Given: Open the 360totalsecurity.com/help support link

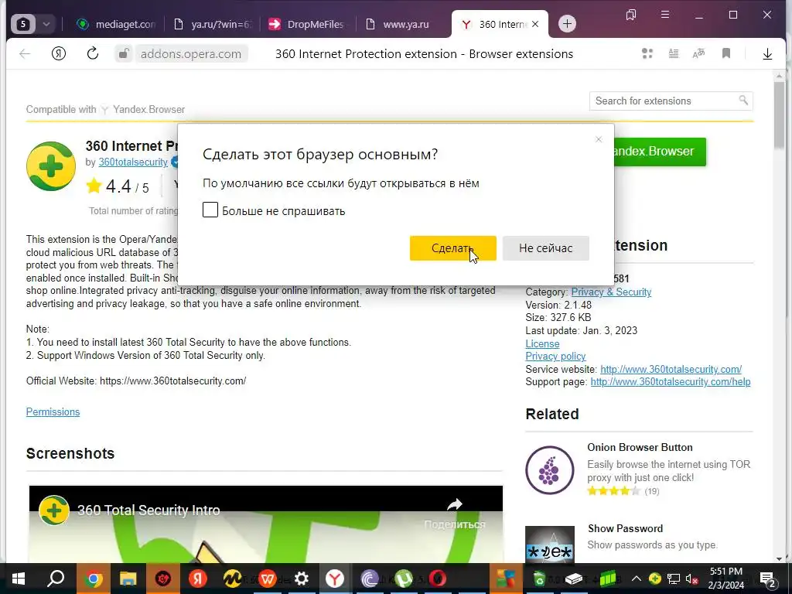Looking at the screenshot, I should (671, 382).
